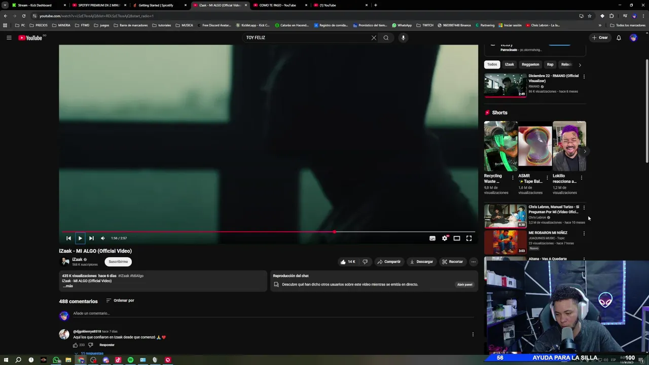Image resolution: width=649 pixels, height=365 pixels.
Task: Mute the video volume
Action: tap(103, 238)
